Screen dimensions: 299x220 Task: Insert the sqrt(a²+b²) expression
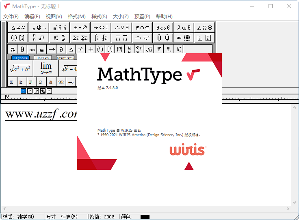pos(20,68)
